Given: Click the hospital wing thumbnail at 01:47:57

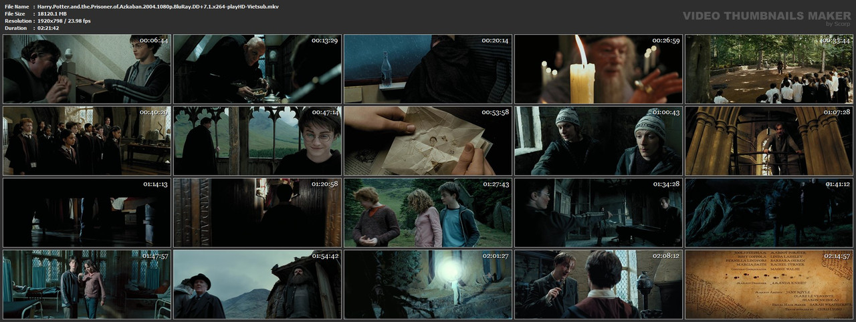Looking at the screenshot, I should 87,285.
